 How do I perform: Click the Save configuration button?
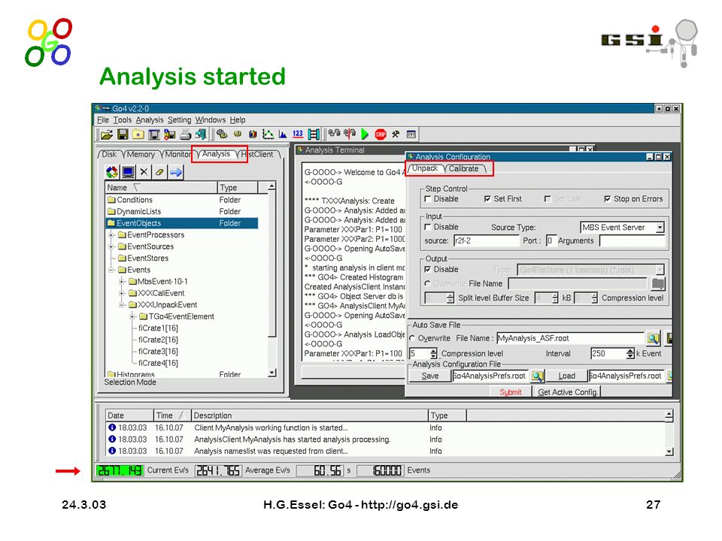click(430, 376)
